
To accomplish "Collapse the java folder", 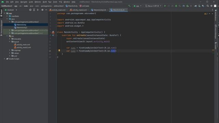I will (7, 19).
